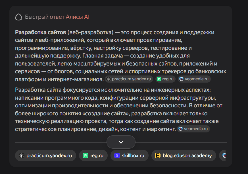Click the partially visible source icon at right edge
This screenshot has height=174, width=248.
(x=224, y=155)
